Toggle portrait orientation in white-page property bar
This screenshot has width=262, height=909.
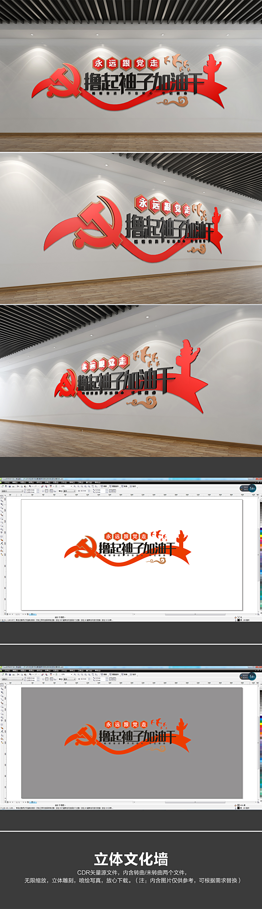pyautogui.click(x=43, y=491)
